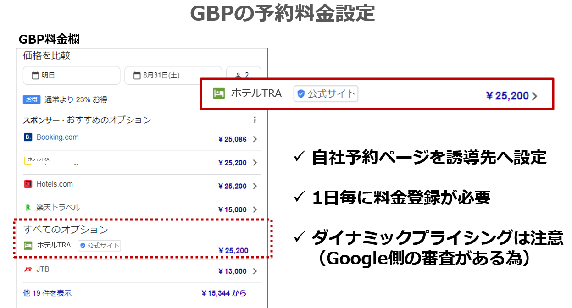Click the small ホテルTRA label in sponsored list
572x308 pixels.
[x=39, y=159]
